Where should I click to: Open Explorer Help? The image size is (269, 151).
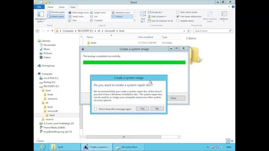tap(233, 7)
